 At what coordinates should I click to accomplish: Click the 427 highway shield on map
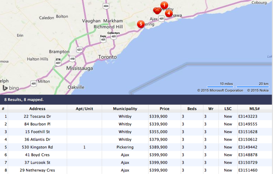tap(79, 50)
